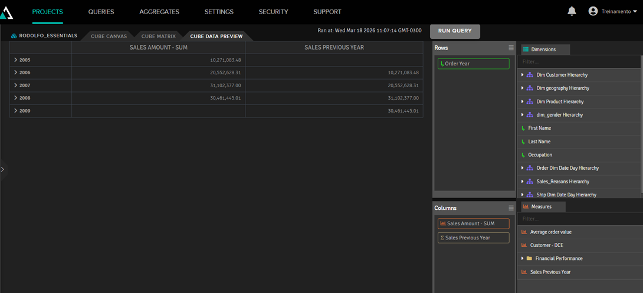This screenshot has height=293, width=643.
Task: Click the Sales Previous Year column header
Action: coord(334,47)
